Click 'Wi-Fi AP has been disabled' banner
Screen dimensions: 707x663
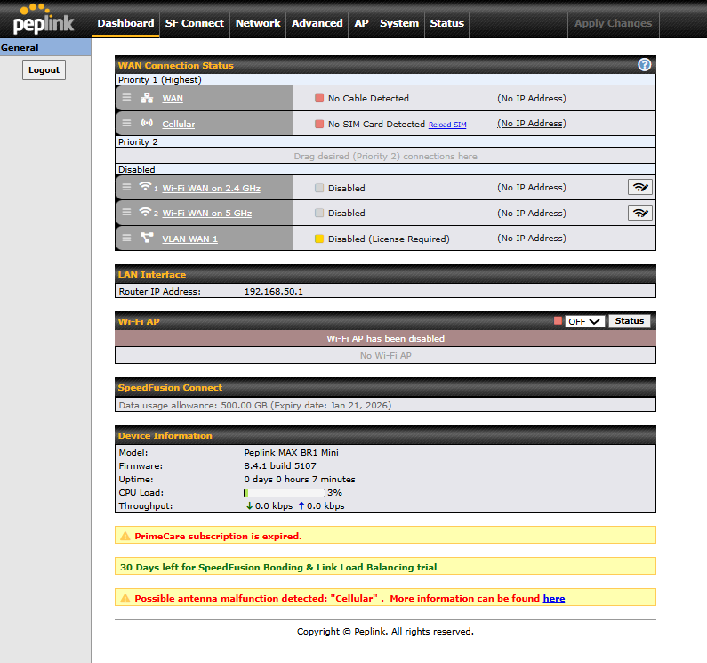coord(385,338)
